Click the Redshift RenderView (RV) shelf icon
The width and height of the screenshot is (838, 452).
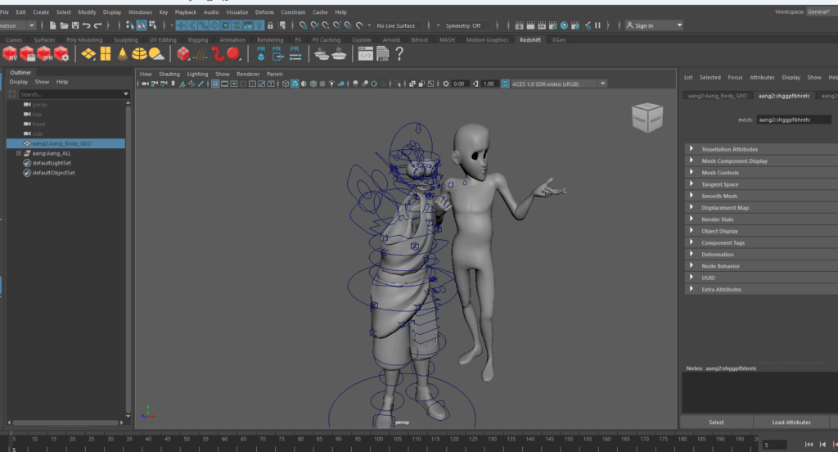10,54
